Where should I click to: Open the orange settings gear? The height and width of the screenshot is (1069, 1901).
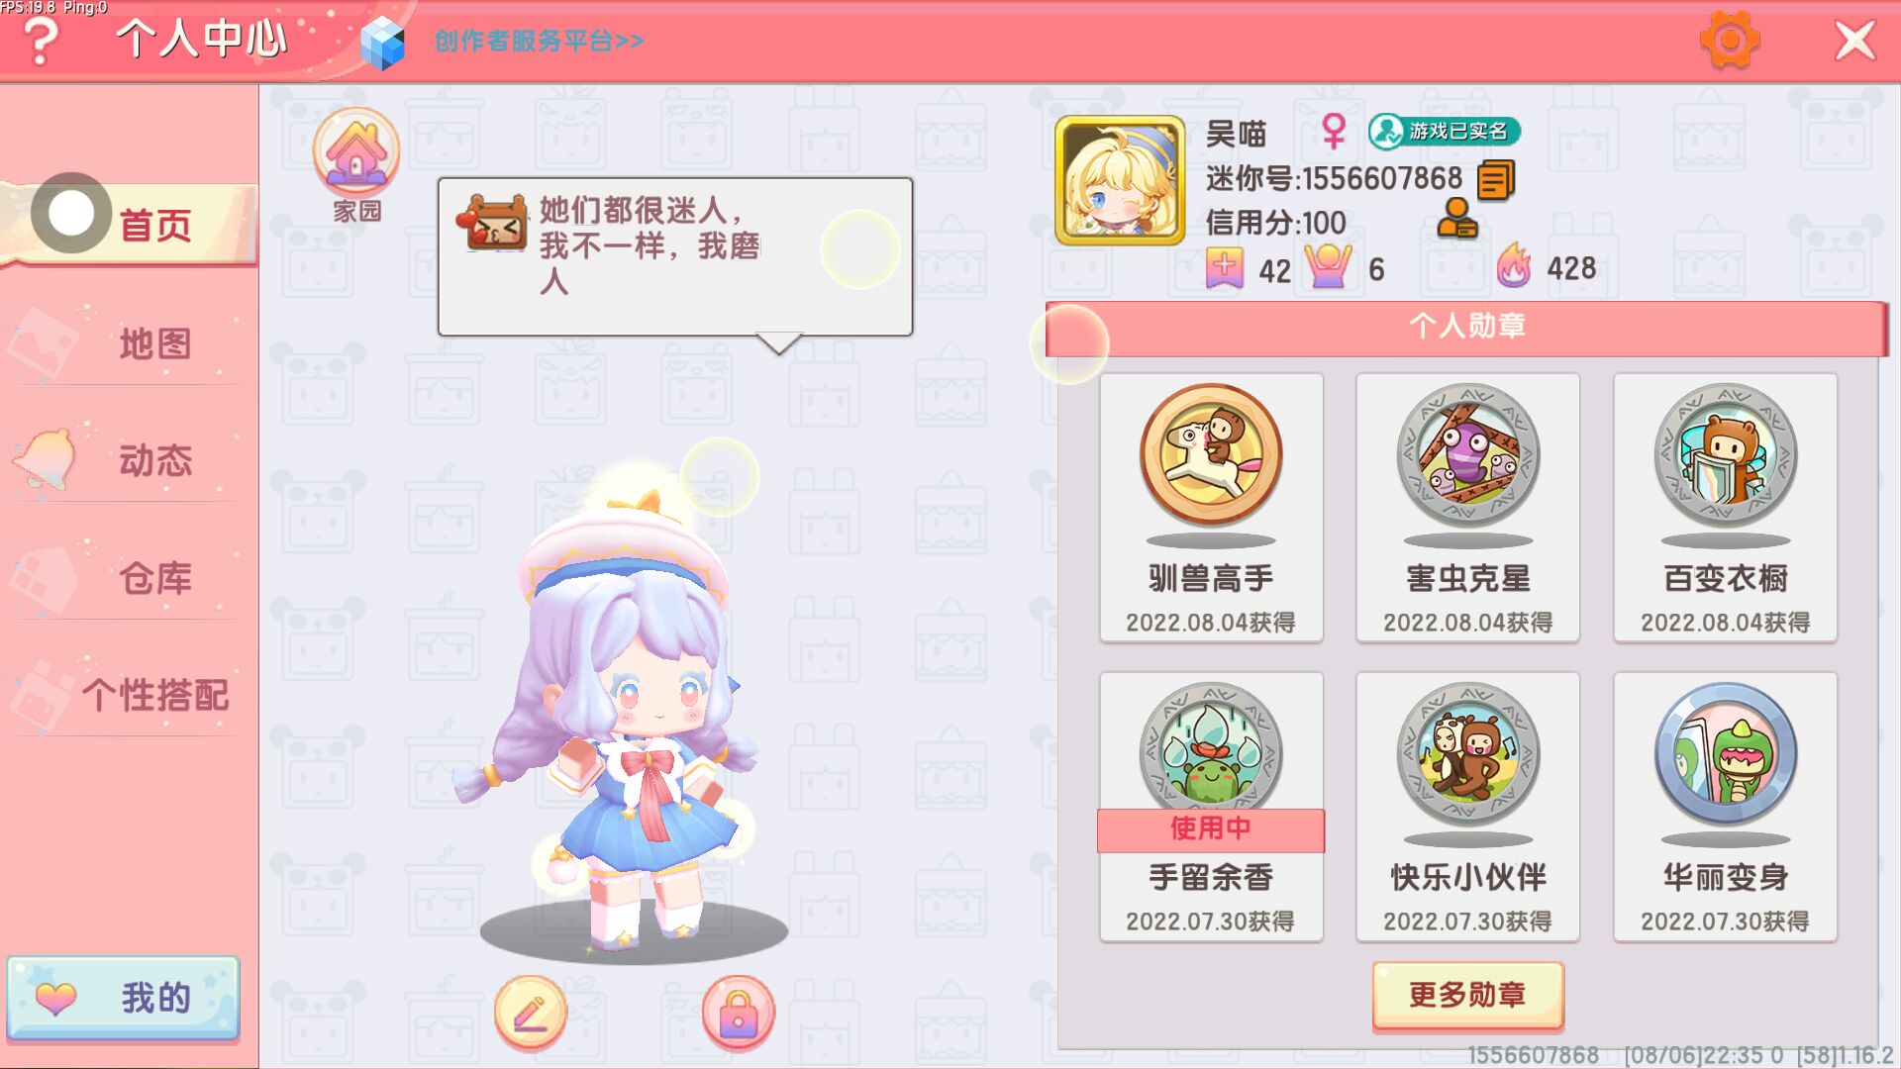click(1730, 41)
